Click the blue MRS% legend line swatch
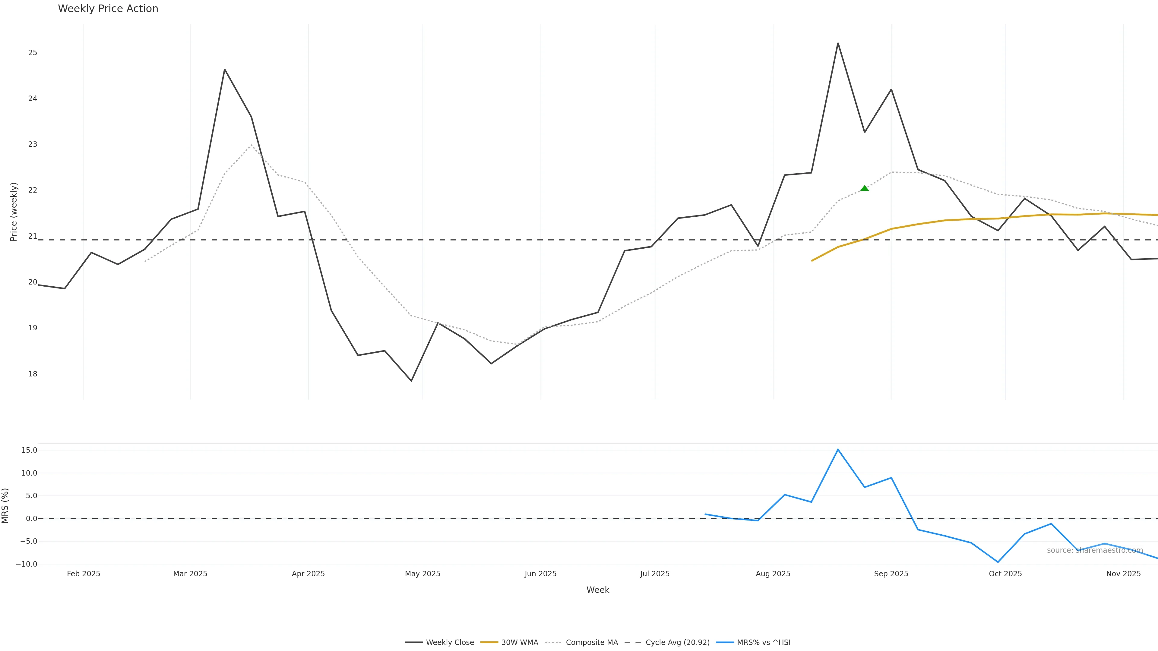Image resolution: width=1158 pixels, height=651 pixels. (725, 643)
